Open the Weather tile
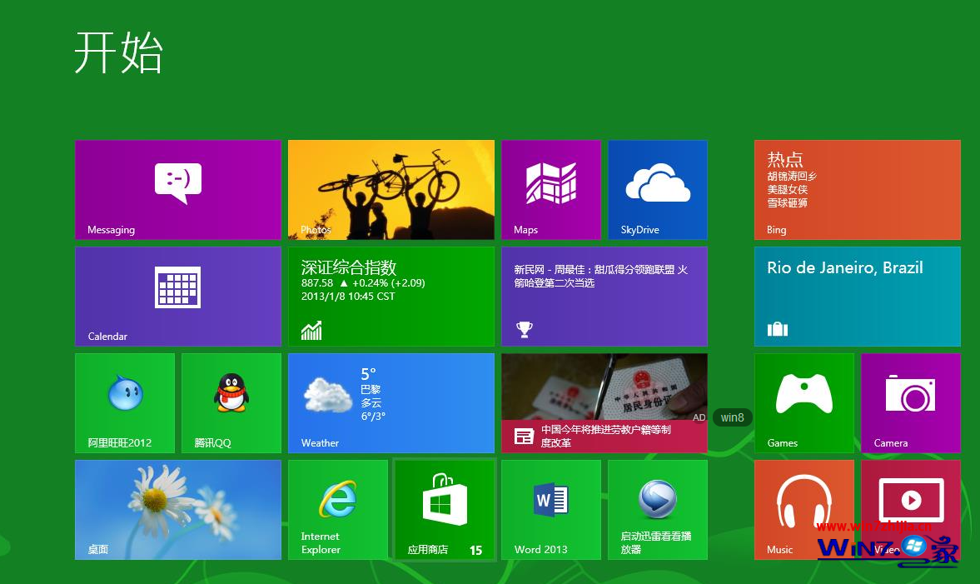This screenshot has width=980, height=584. [x=391, y=403]
